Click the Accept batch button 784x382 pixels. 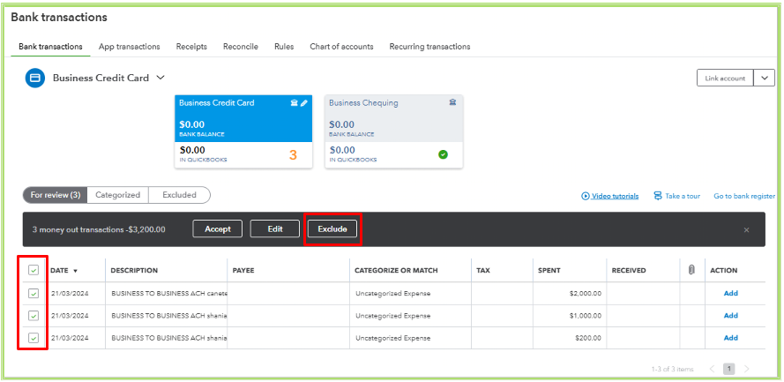click(x=218, y=229)
